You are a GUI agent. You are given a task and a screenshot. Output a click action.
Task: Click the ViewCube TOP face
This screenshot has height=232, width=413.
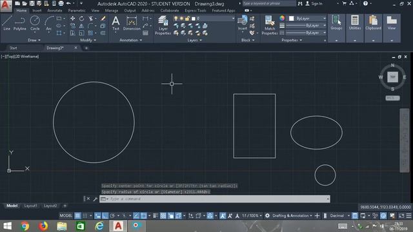tap(392, 77)
